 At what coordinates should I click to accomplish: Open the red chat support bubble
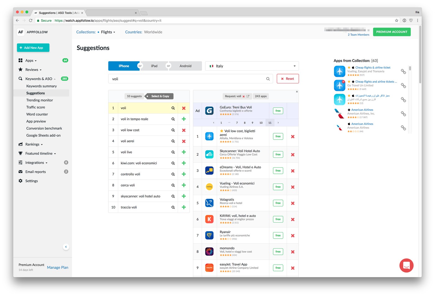pyautogui.click(x=406, y=265)
